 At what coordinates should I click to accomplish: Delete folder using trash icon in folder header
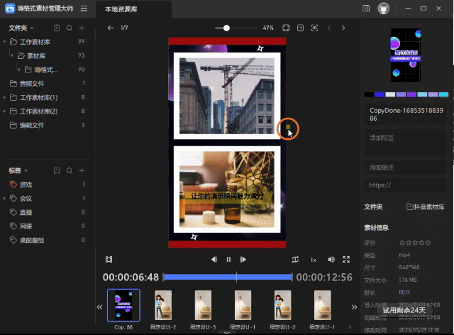[x=57, y=28]
